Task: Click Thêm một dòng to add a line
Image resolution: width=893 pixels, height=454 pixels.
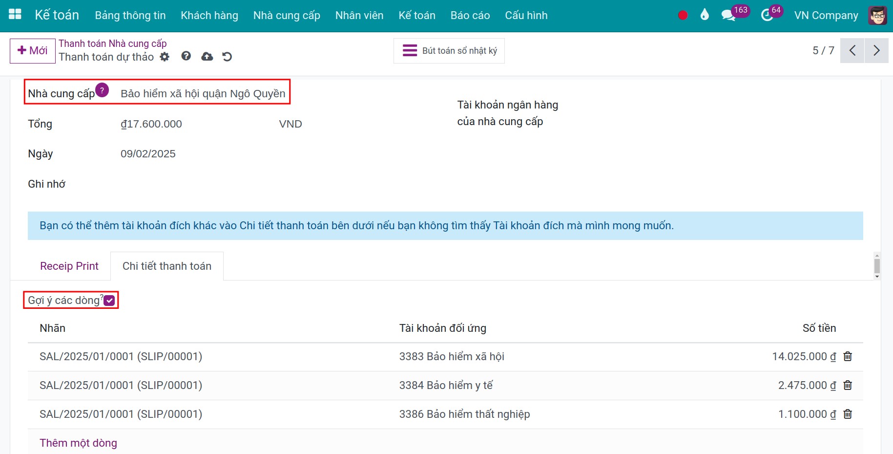Action: pos(78,443)
